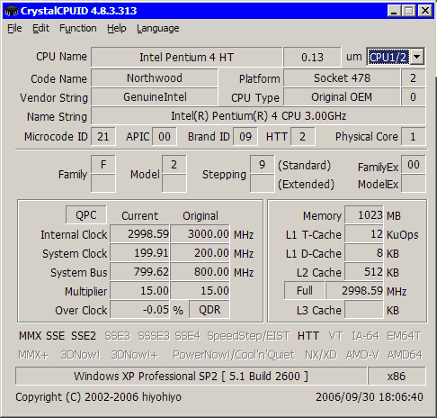Click the Microcode ID value 21
Screen dimensions: 437x418
click(x=103, y=137)
